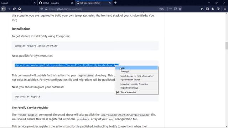
Task: Click the vendor:publish inline code
Action: [28, 115]
